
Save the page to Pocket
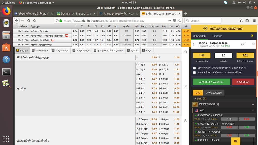[175, 21]
